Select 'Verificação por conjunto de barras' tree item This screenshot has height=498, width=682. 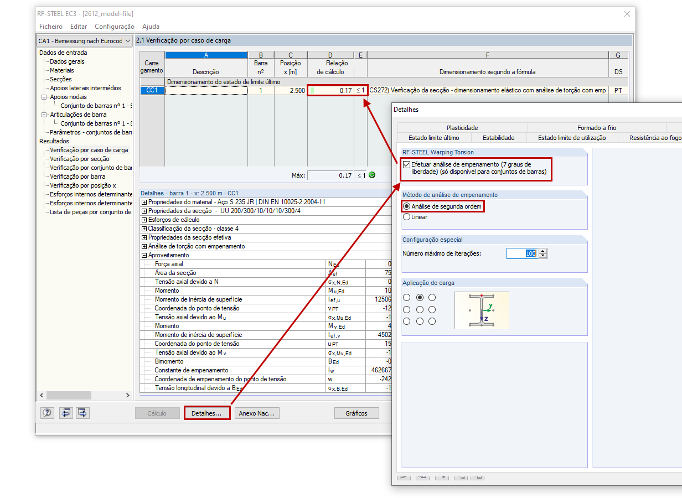click(x=91, y=168)
